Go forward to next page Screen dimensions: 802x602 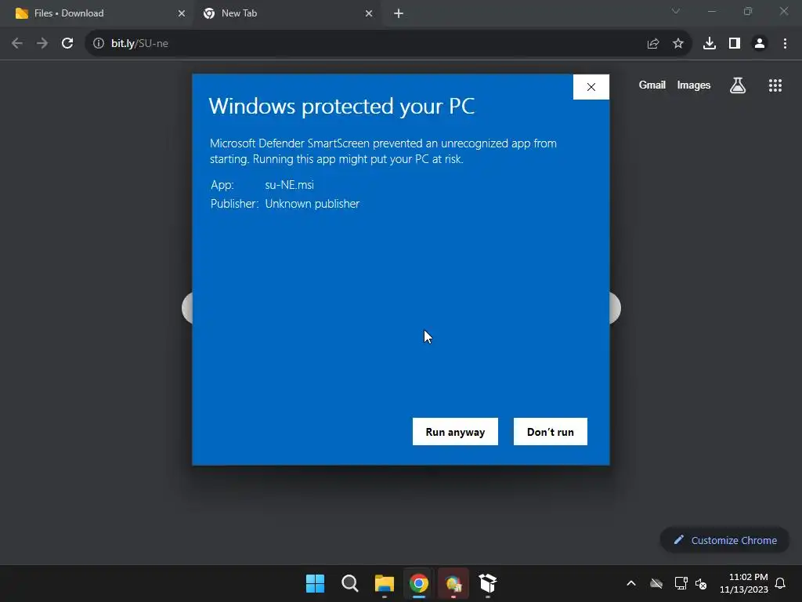[x=42, y=44]
